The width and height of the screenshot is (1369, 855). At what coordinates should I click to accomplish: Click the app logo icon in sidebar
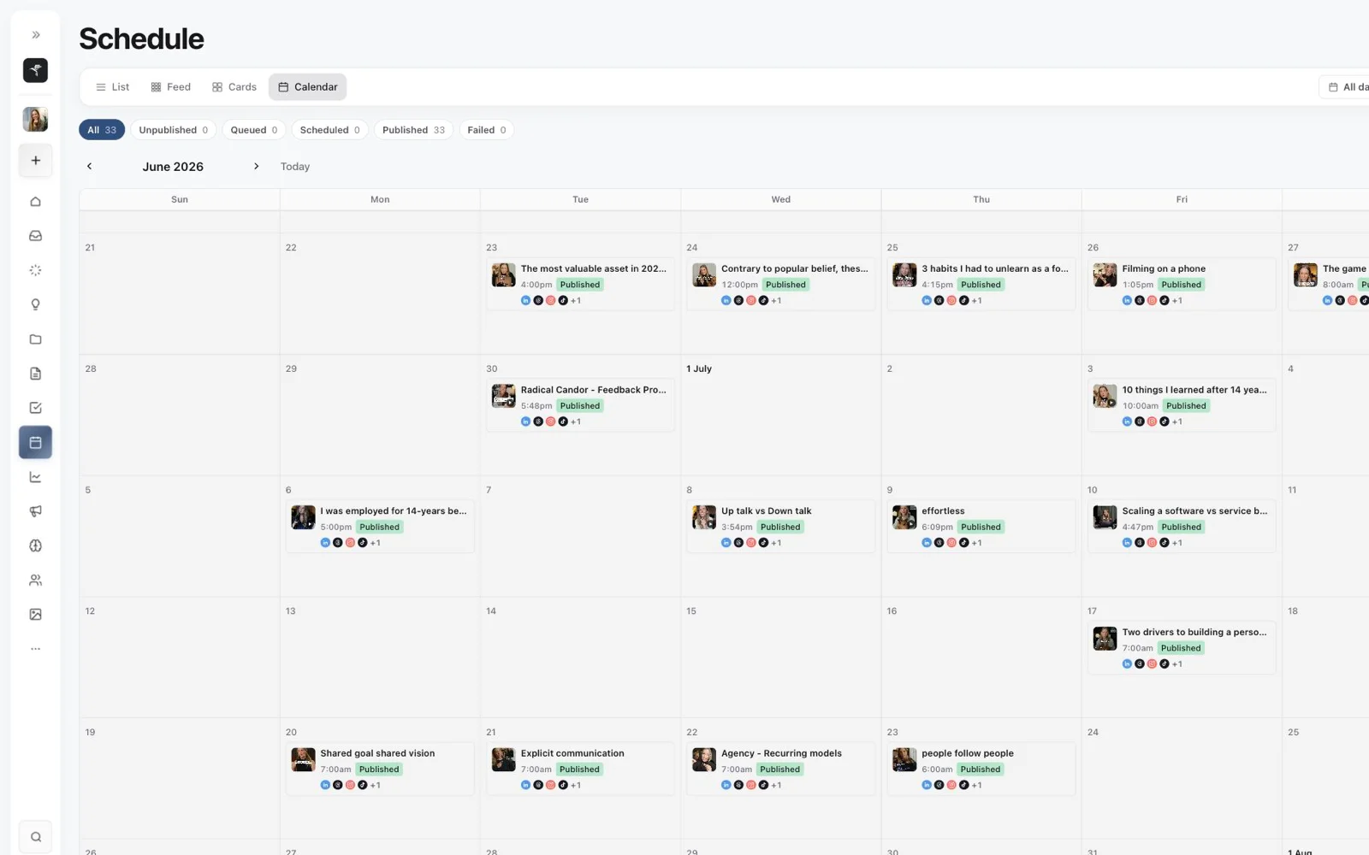(x=35, y=70)
